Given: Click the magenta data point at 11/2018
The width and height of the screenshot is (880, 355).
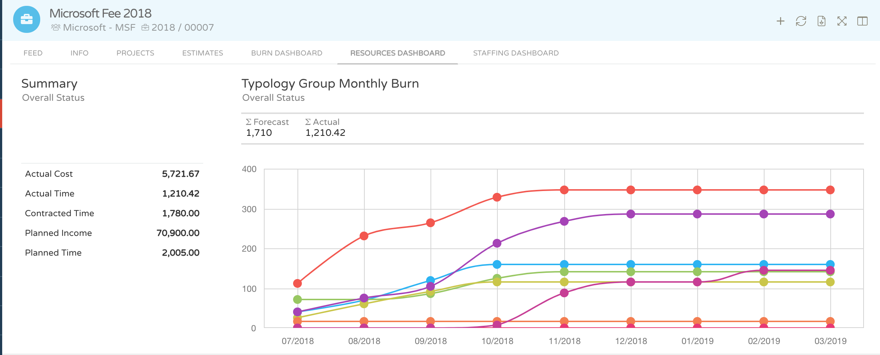Looking at the screenshot, I should tap(564, 293).
